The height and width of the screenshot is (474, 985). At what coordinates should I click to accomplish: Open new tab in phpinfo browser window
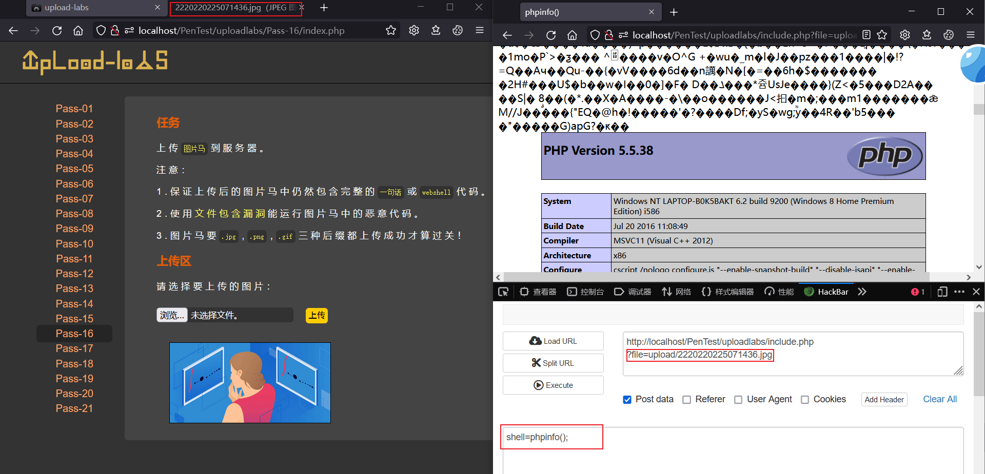(x=674, y=12)
